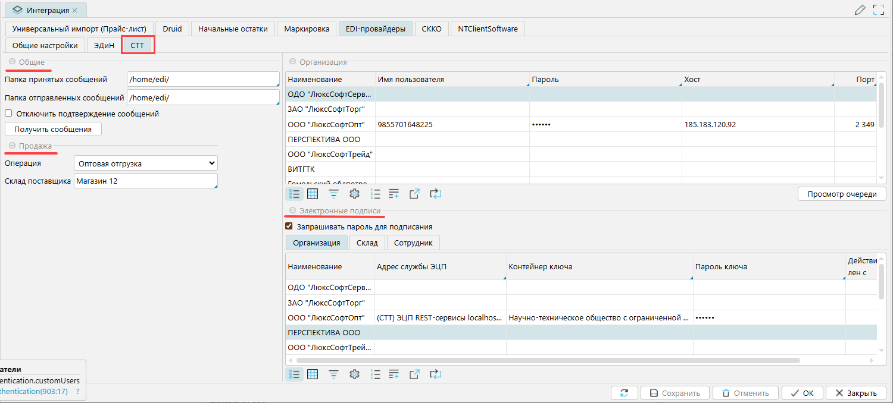Click the Просмотр очереди button
Viewport: 893px width, 403px height.
pos(842,194)
